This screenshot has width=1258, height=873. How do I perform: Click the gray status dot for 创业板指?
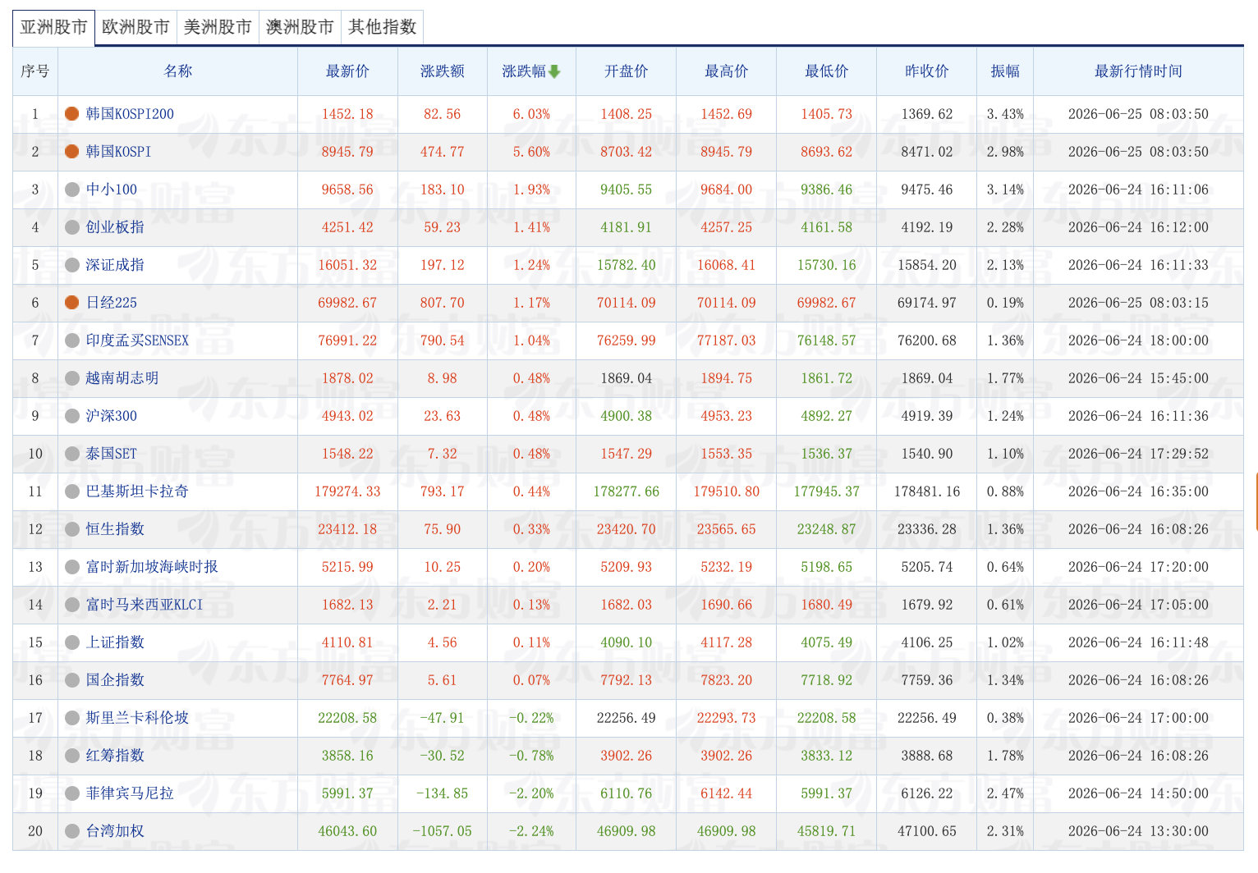click(x=71, y=227)
